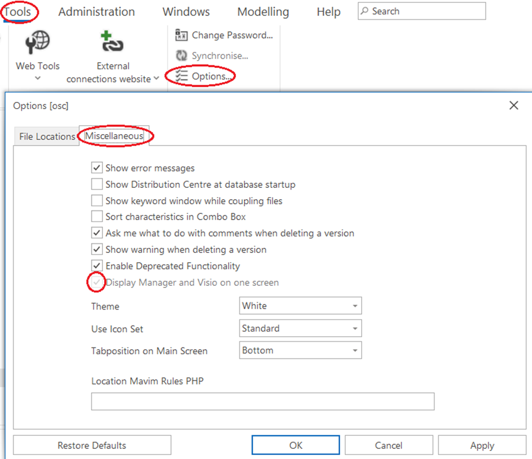Open the Administration ribbon tab

pyautogui.click(x=96, y=12)
